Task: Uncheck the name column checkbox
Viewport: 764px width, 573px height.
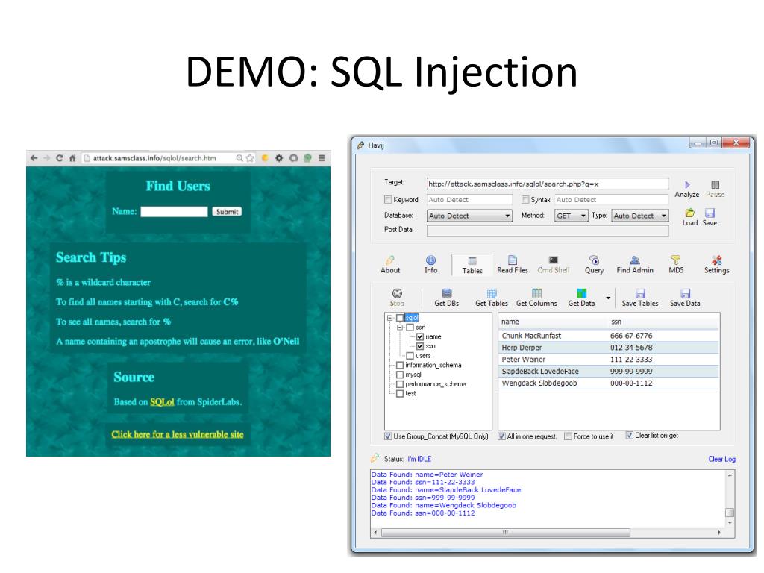Action: point(420,336)
